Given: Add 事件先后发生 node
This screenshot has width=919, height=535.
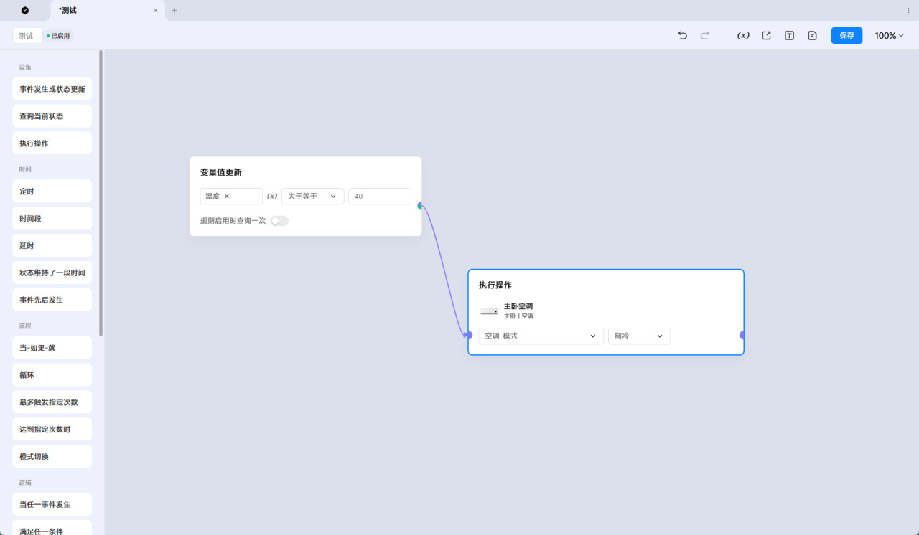Looking at the screenshot, I should (x=52, y=300).
